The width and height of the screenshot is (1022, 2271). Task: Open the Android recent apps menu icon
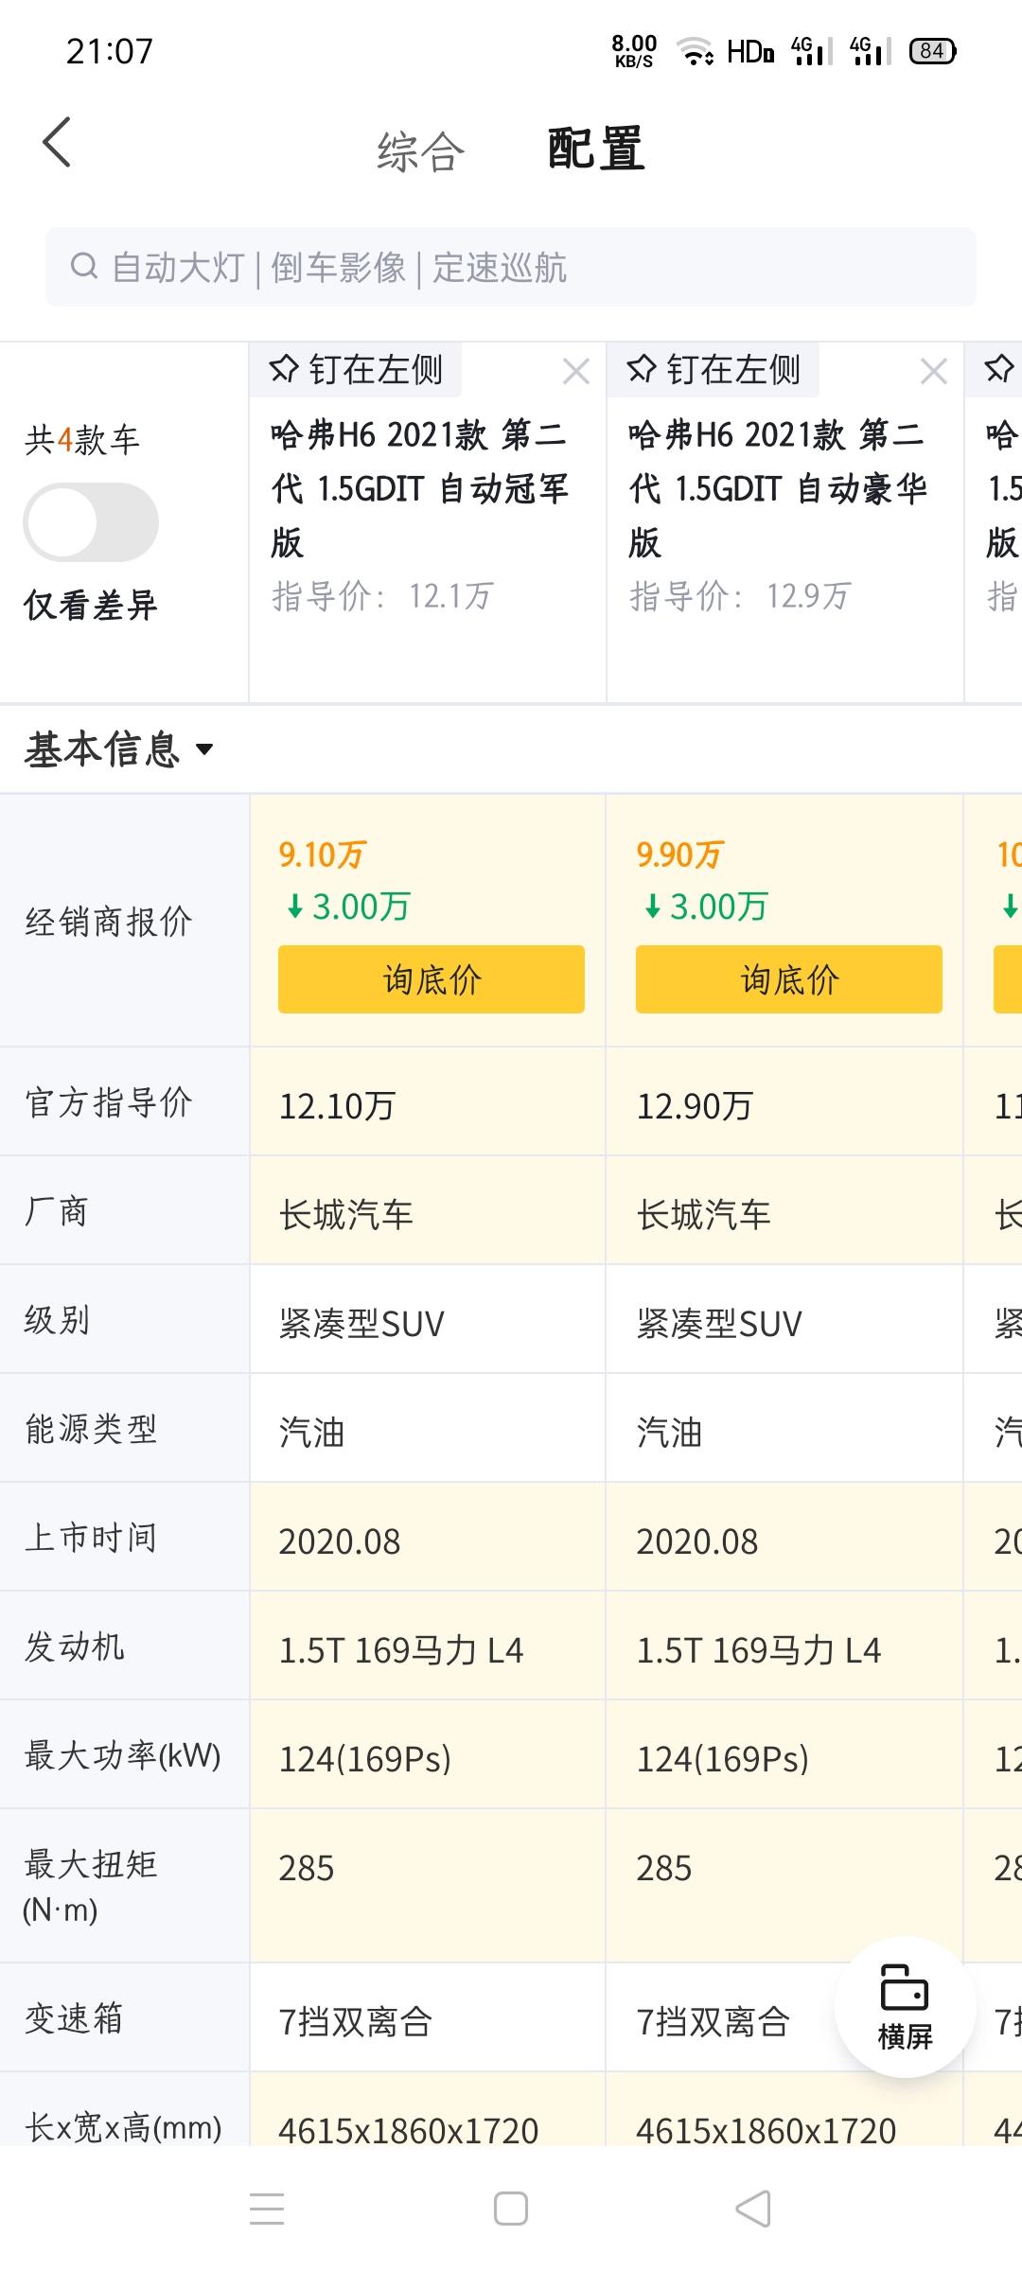(x=267, y=2209)
